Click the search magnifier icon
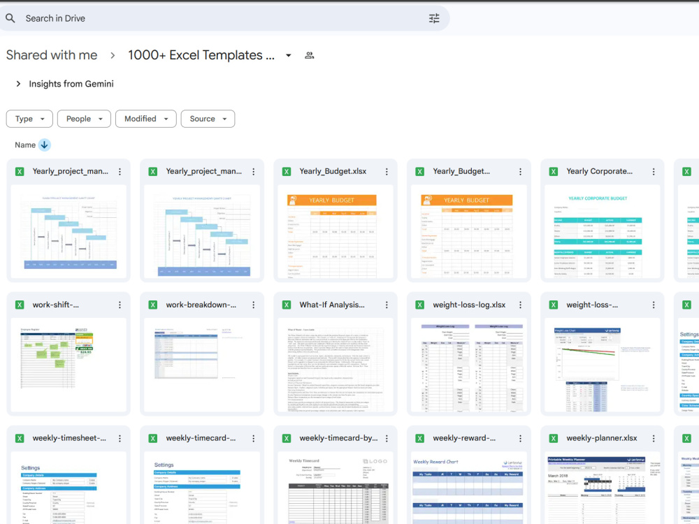Viewport: 699px width, 524px height. (x=10, y=18)
